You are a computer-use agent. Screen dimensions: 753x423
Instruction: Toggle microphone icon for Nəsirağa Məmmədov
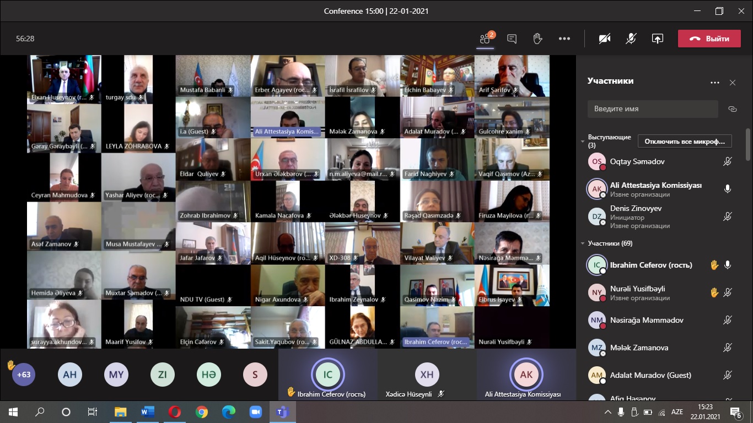728,320
